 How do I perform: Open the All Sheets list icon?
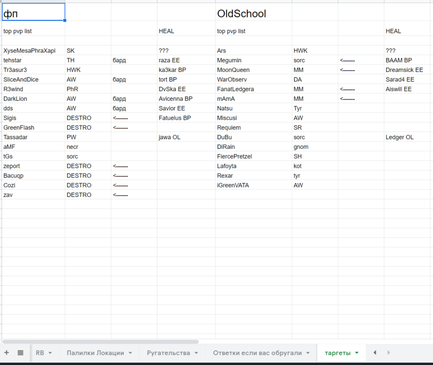(20, 353)
